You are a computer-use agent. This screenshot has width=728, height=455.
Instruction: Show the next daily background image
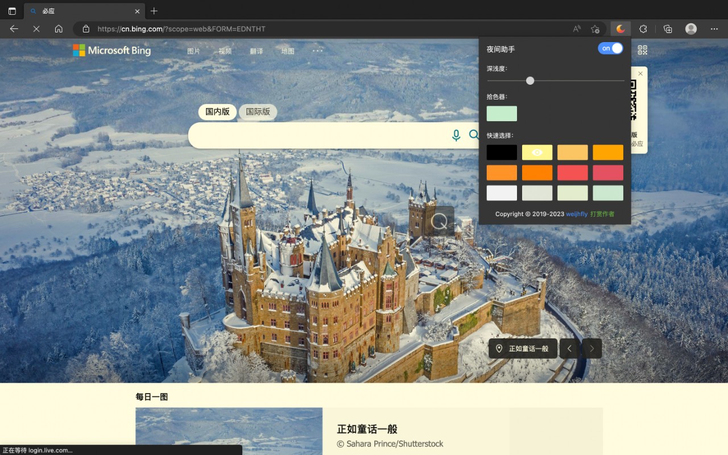tap(592, 349)
